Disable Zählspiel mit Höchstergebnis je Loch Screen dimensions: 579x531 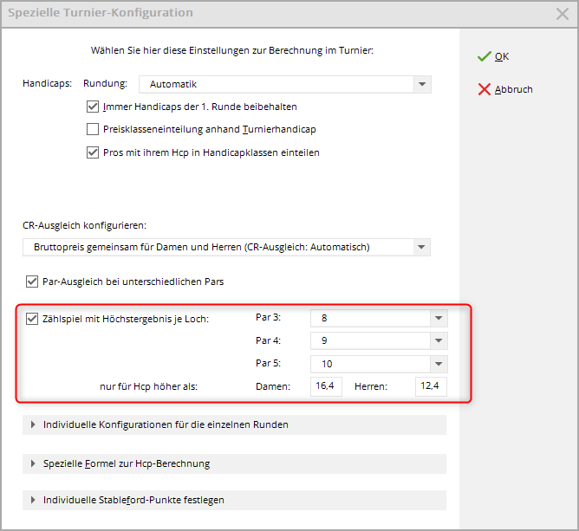pyautogui.click(x=33, y=318)
